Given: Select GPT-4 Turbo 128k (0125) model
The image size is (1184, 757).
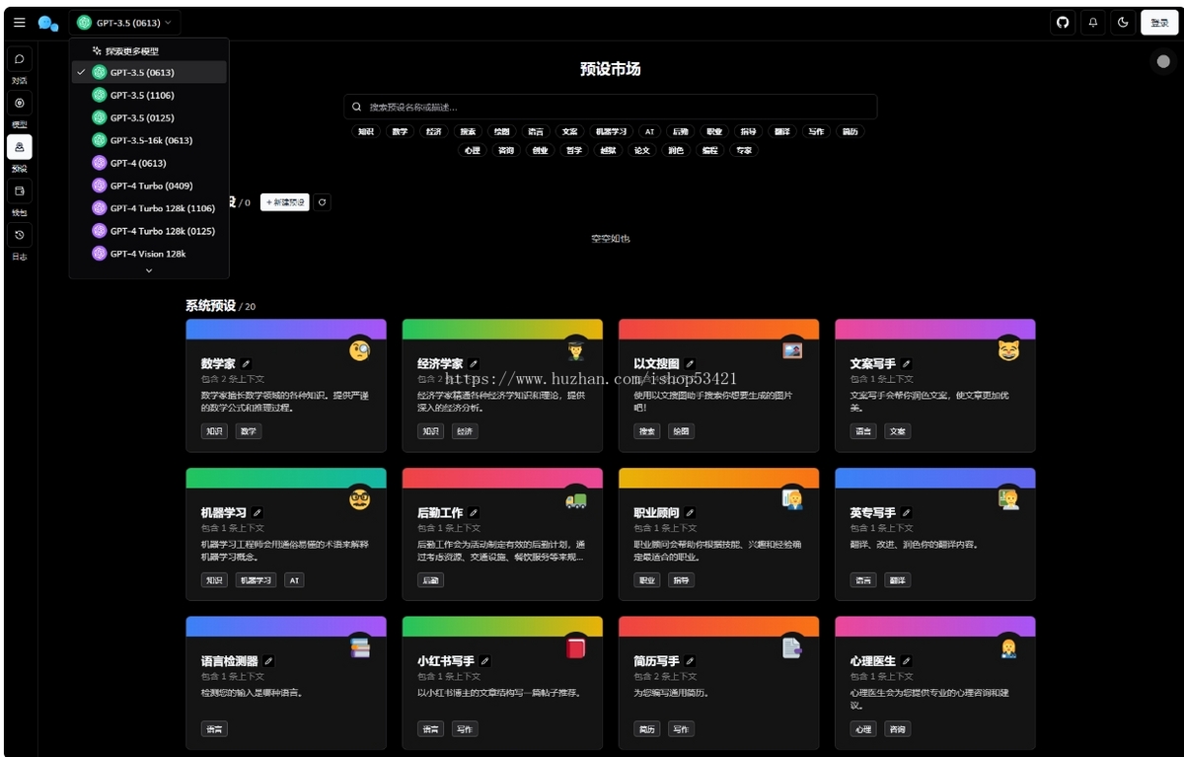Looking at the screenshot, I should coord(149,231).
